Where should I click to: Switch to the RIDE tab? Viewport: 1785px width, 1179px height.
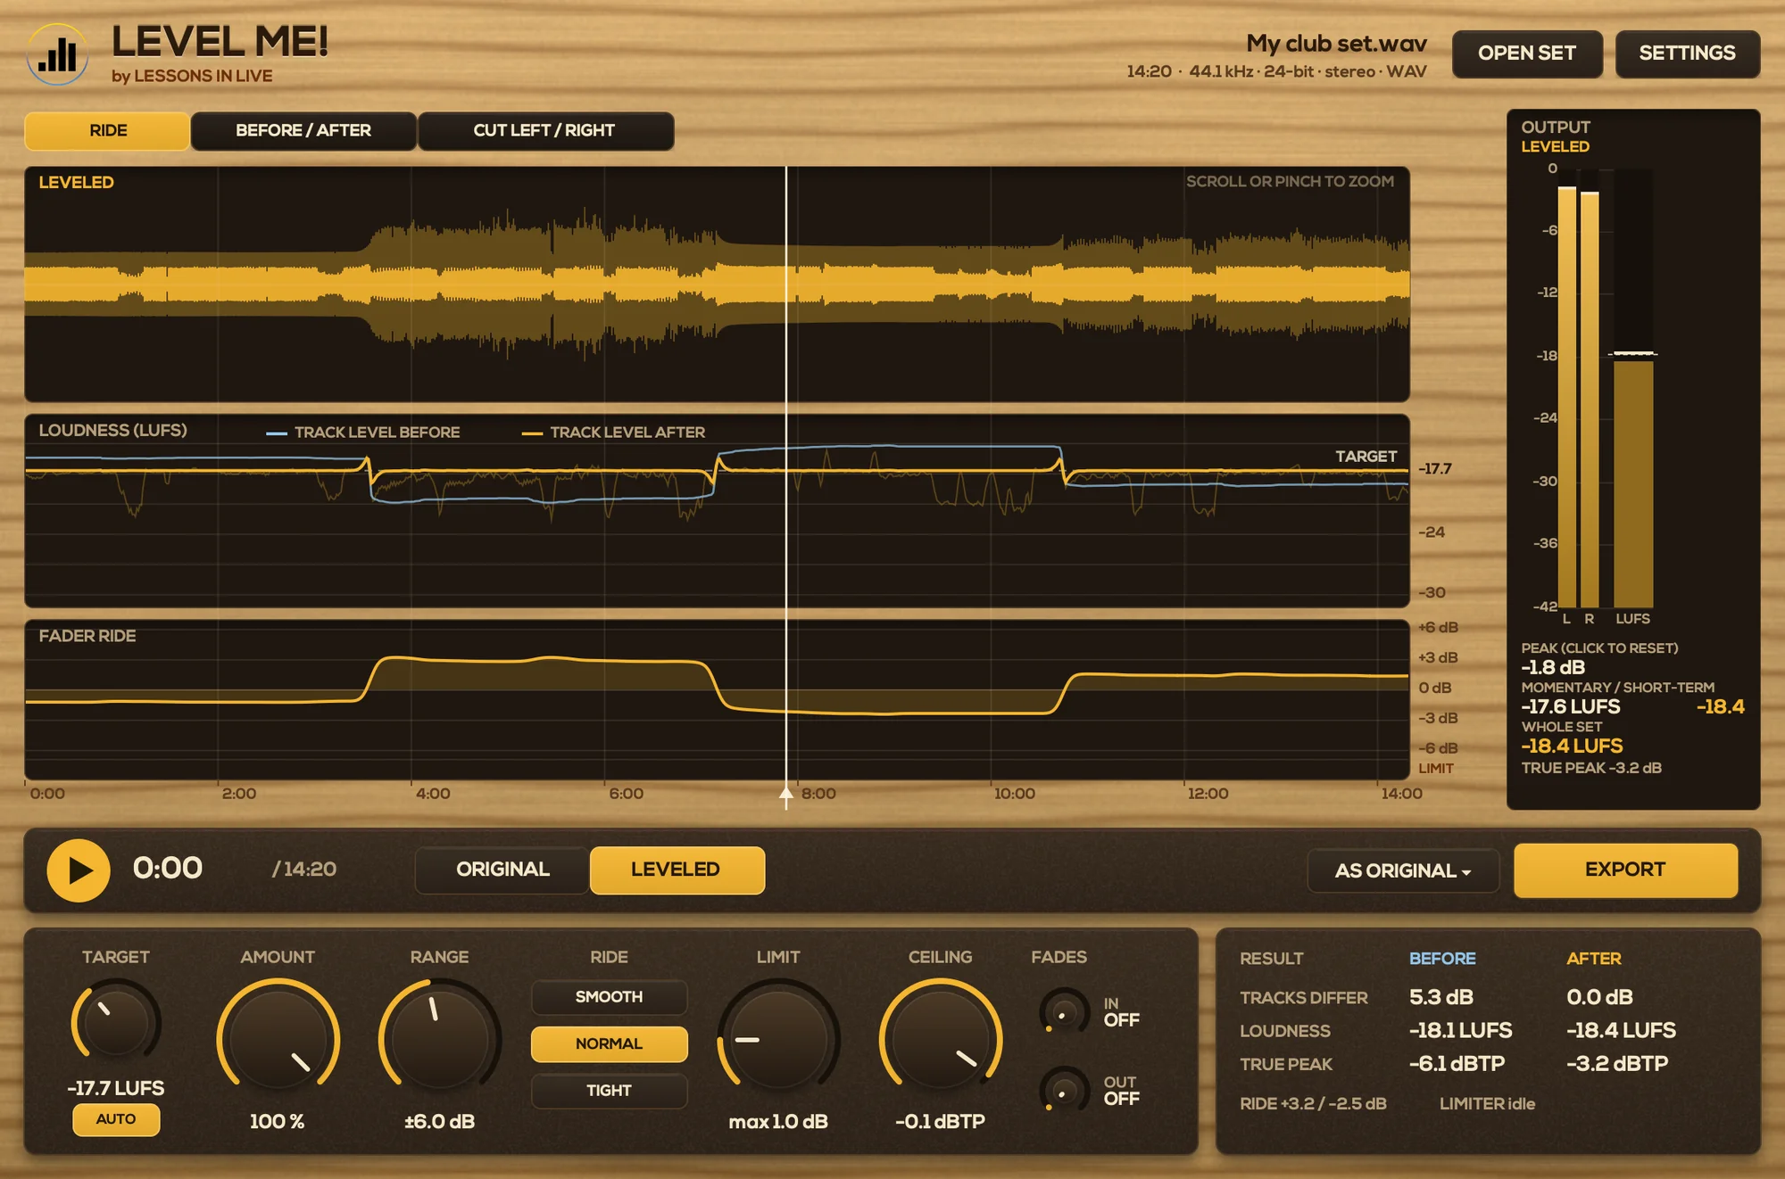coord(107,130)
